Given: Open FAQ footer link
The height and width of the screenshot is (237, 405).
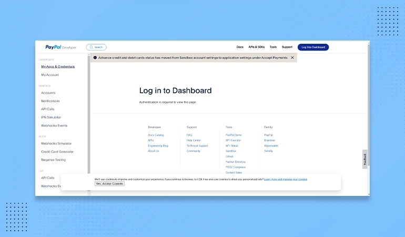Looking at the screenshot, I should coord(189,135).
